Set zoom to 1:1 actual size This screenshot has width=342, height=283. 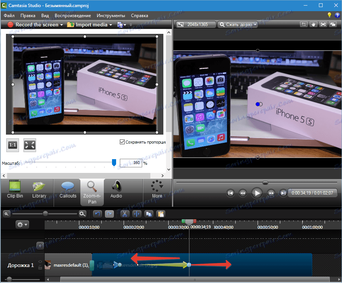coord(12,145)
